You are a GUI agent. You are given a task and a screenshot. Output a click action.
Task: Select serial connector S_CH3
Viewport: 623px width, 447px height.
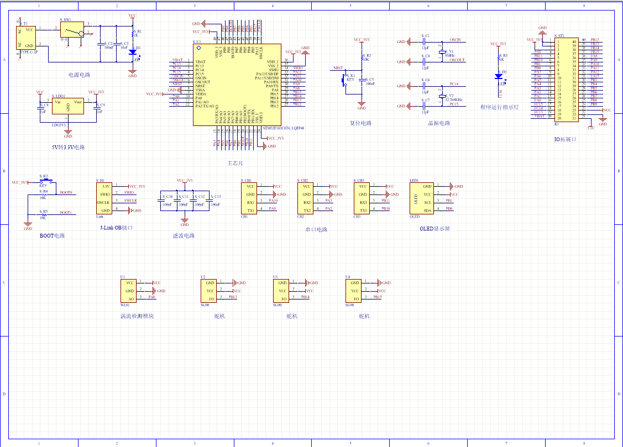point(362,198)
